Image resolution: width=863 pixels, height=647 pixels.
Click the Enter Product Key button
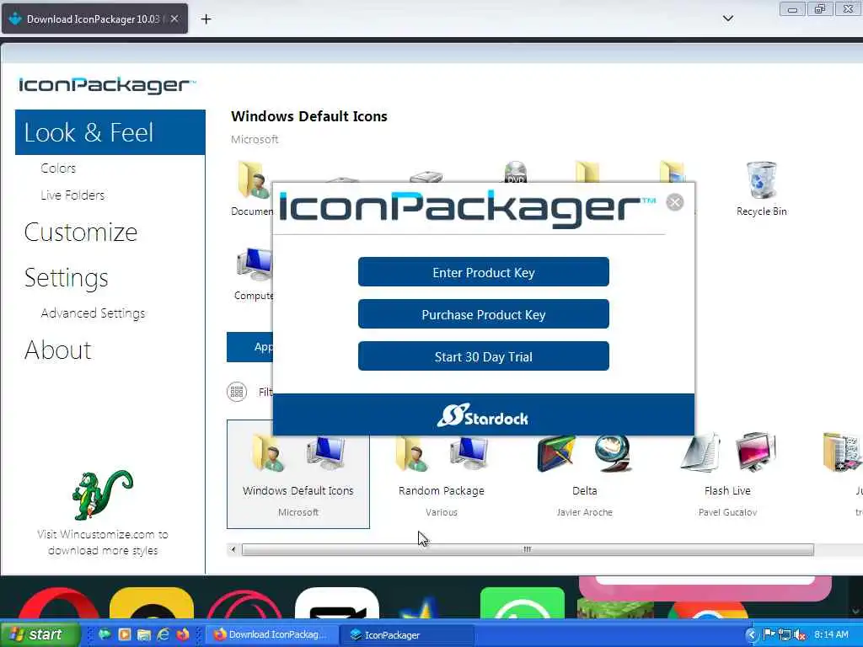coord(483,272)
